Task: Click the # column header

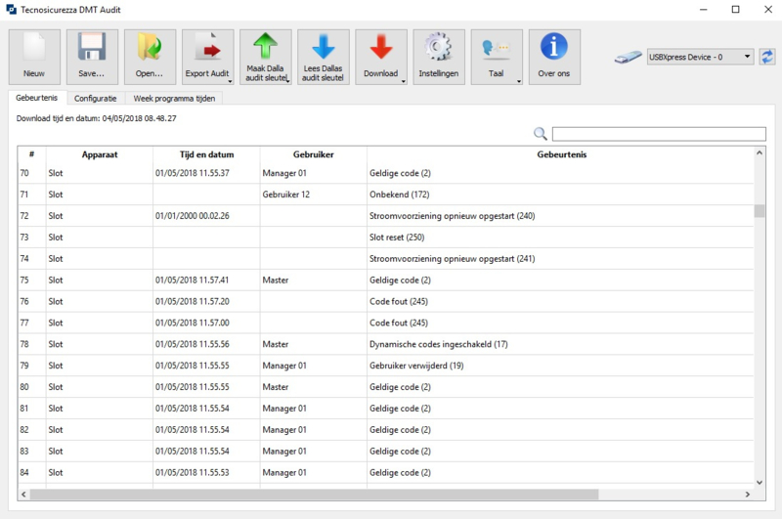Action: pyautogui.click(x=32, y=154)
